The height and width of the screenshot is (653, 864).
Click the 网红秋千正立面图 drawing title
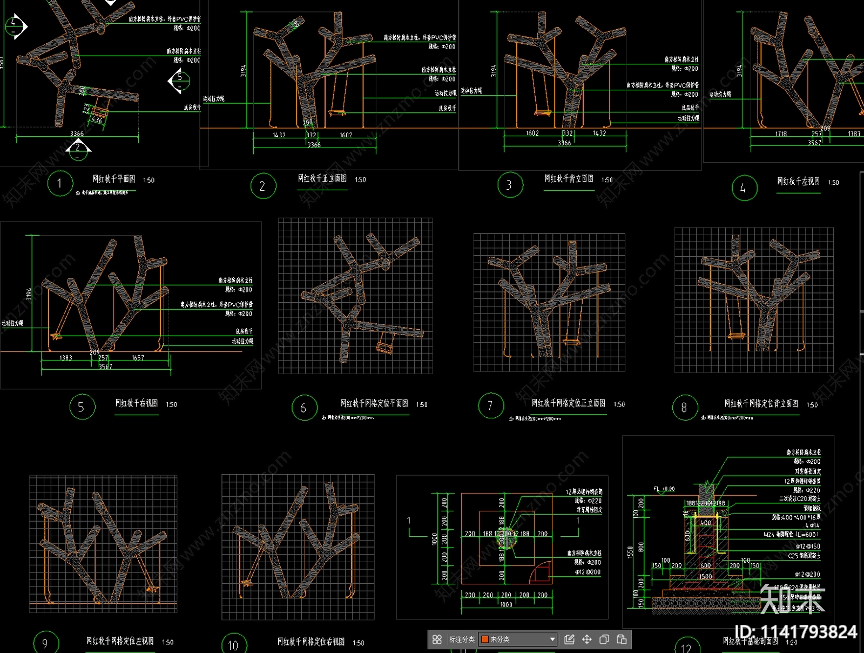point(322,178)
